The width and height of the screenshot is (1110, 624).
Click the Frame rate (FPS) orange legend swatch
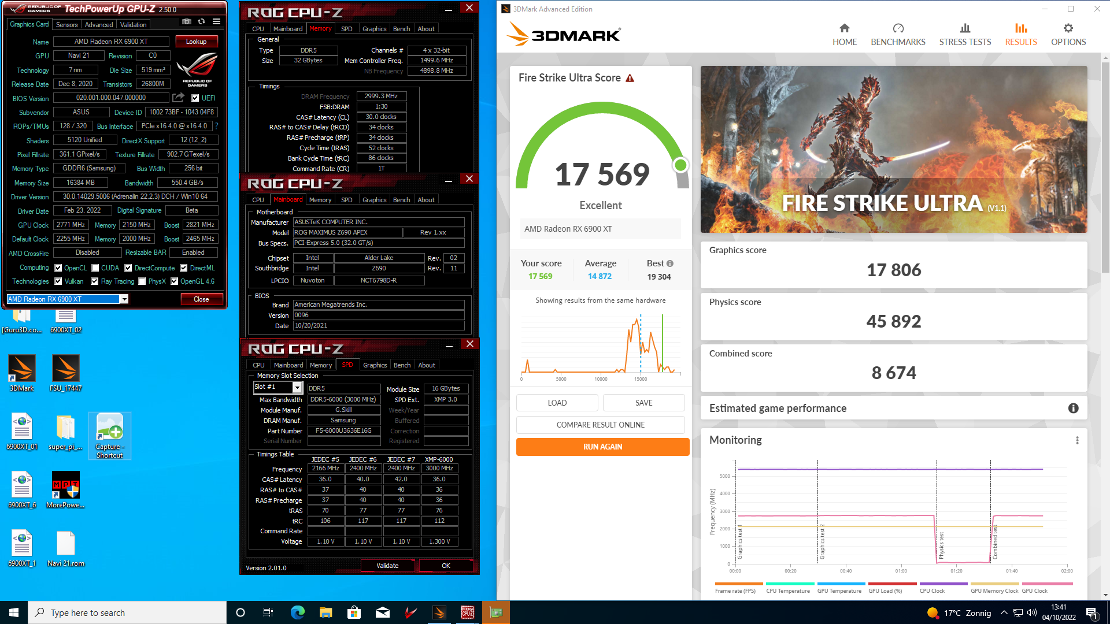(739, 584)
